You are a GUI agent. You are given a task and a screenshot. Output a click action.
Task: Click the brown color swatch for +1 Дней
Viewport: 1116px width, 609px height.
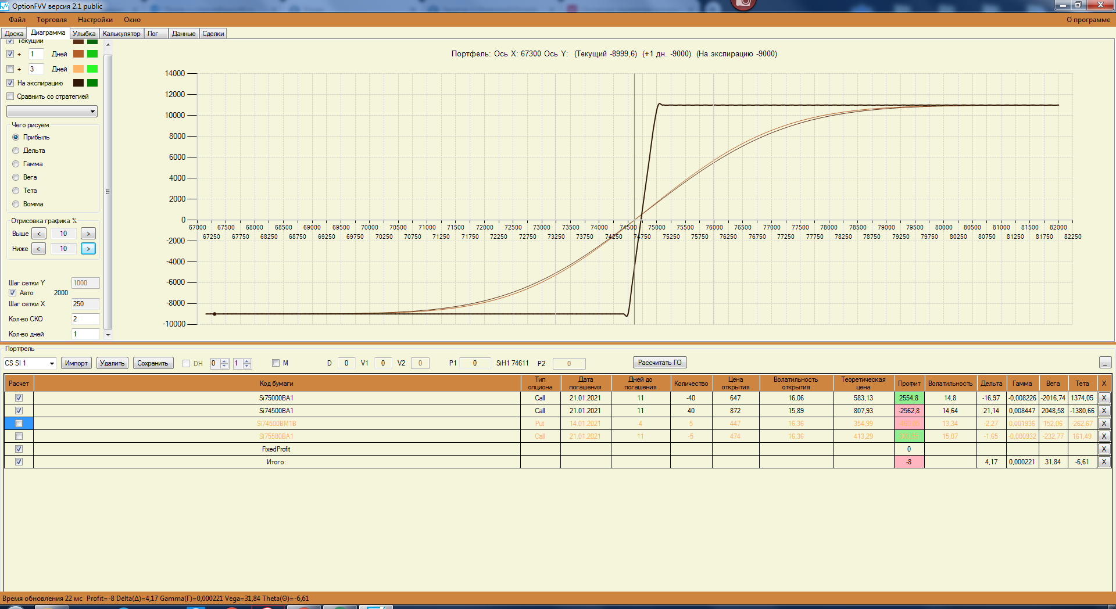tap(78, 54)
